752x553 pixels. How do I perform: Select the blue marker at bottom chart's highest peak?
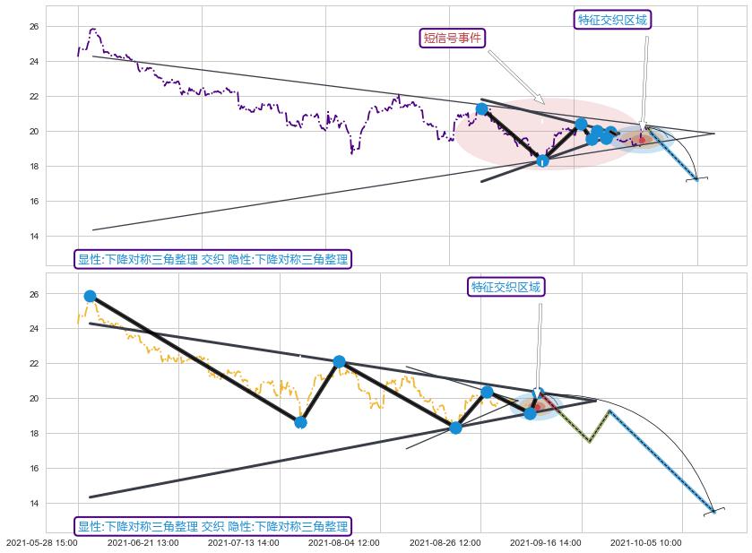(x=90, y=296)
